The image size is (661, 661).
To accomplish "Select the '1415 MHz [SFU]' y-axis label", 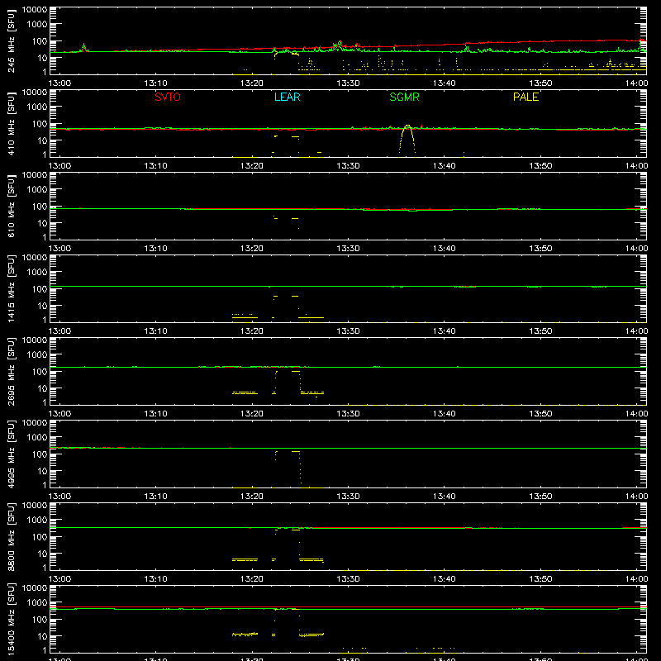I will (12, 288).
